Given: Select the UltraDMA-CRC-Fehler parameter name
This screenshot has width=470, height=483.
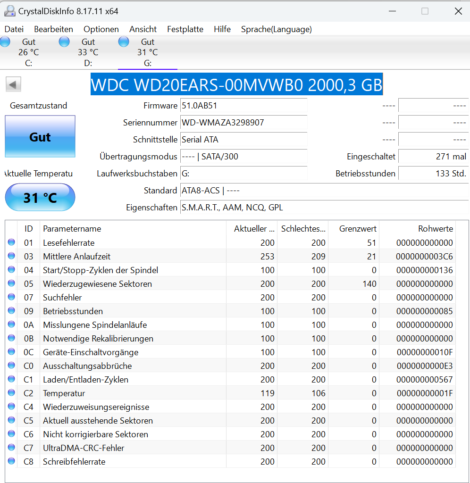Looking at the screenshot, I should (x=84, y=448).
